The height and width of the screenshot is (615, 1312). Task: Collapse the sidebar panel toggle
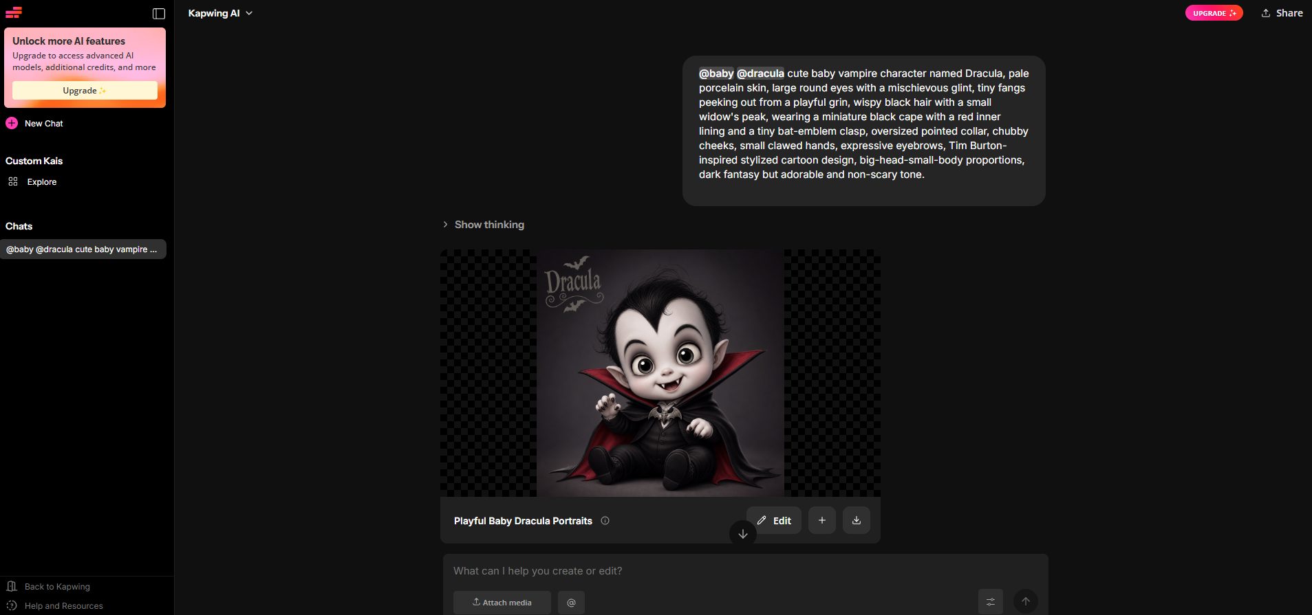(x=159, y=13)
